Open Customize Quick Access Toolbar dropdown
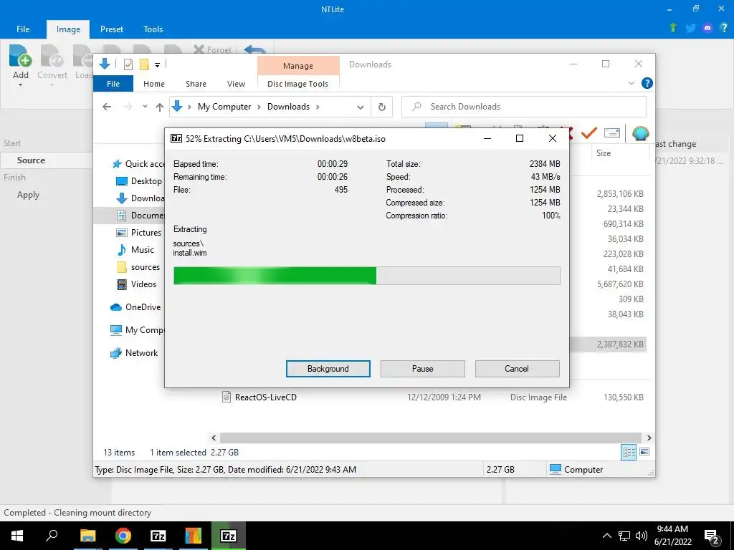This screenshot has height=550, width=734. pyautogui.click(x=157, y=64)
